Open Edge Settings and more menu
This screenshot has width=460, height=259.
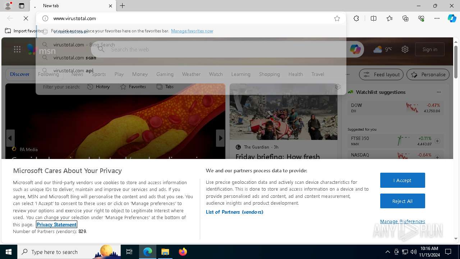point(437,18)
